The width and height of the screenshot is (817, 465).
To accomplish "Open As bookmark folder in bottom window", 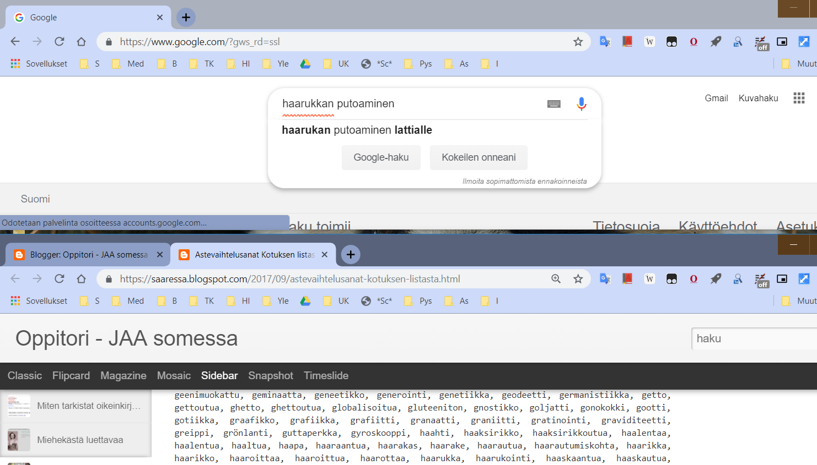I will click(x=456, y=301).
